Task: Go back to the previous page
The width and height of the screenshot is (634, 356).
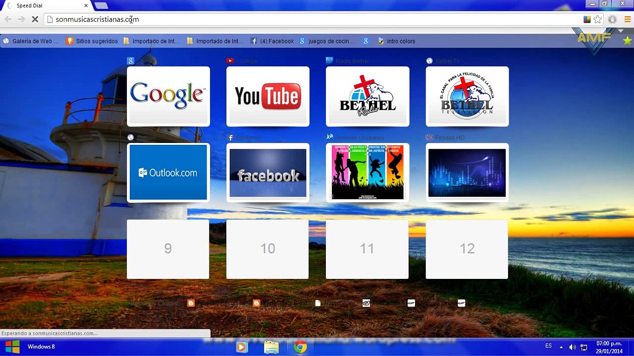Action: 8,19
